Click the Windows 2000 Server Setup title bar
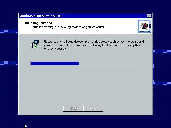The width and height of the screenshot is (171, 128). 85,16
